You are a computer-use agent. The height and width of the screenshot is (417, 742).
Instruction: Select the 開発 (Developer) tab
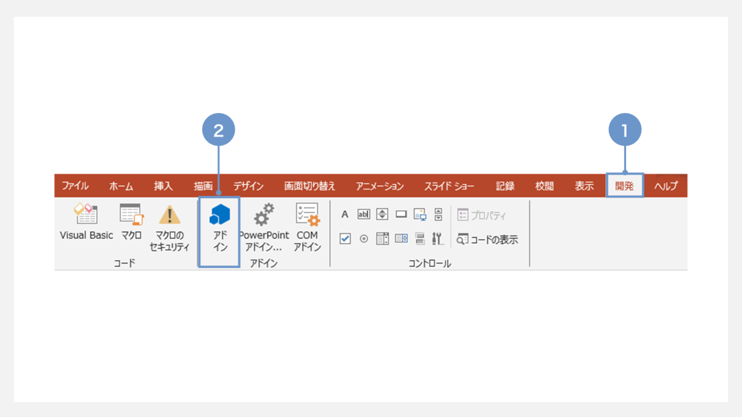[625, 186]
